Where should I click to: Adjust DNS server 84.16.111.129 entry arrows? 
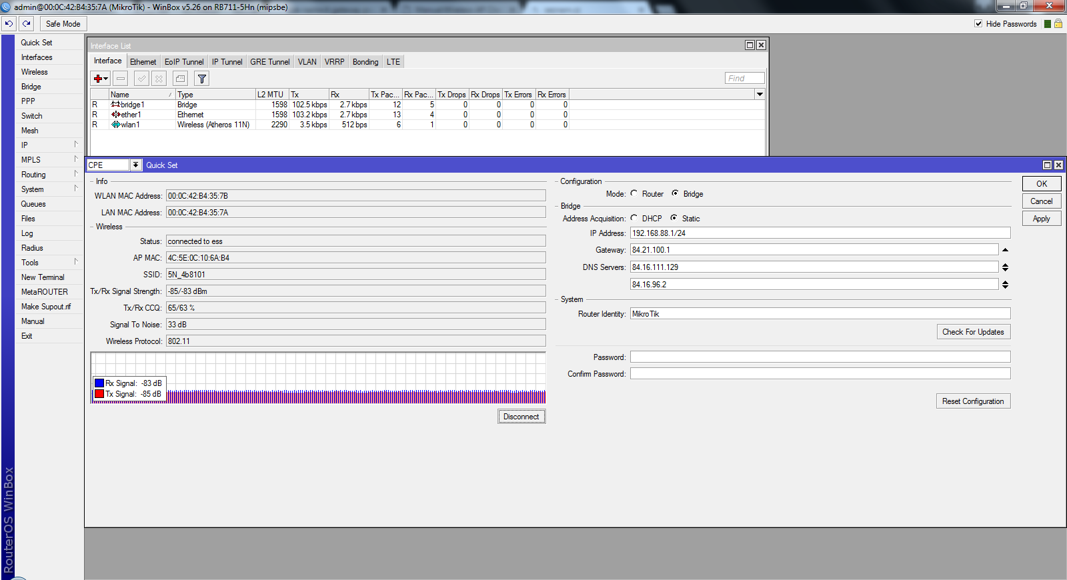click(x=1005, y=267)
